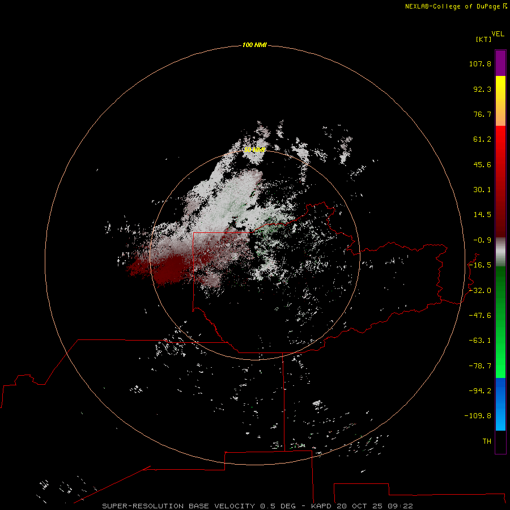This screenshot has width=510, height=510.
Task: Click the 50 NMI range ring label
Action: pos(254,150)
